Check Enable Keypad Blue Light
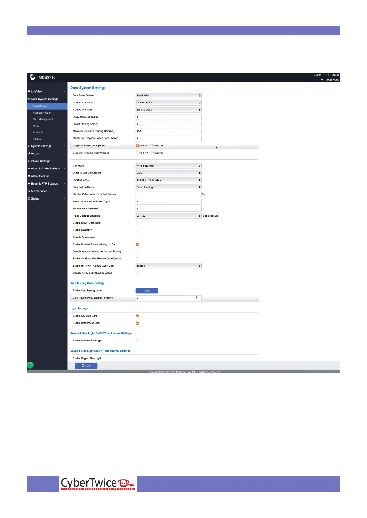This screenshot has width=367, height=518. coord(137,358)
